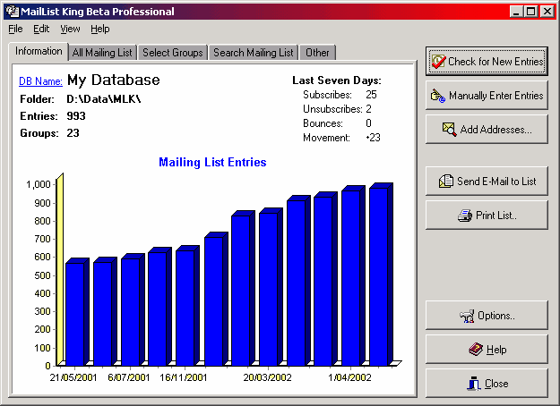Click the checkmark icon on Check for New Entries
The image size is (560, 406).
tap(438, 61)
